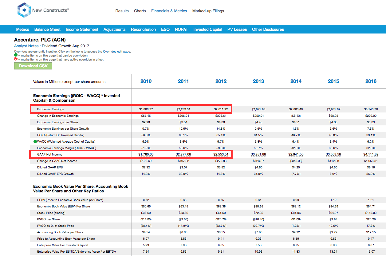Open 2012 Economic Earnings value $2,611.92
The height and width of the screenshot is (256, 386).
[221, 109]
